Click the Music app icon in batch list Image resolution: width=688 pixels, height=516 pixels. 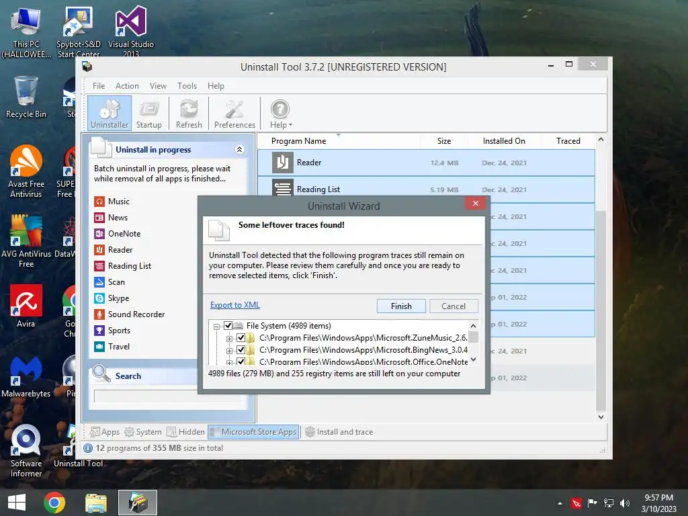tap(99, 202)
